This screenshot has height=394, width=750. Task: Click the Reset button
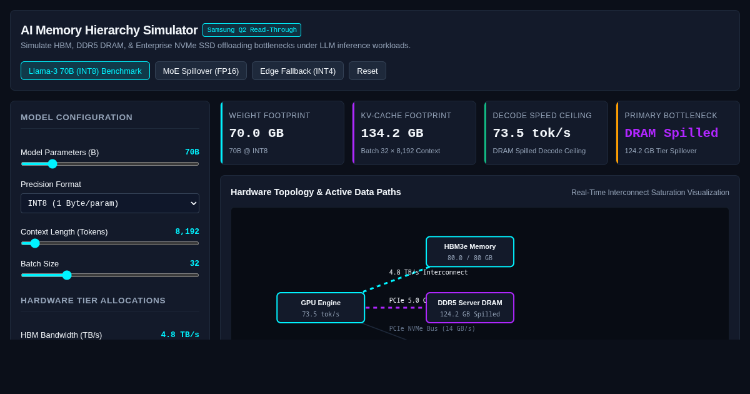coord(367,71)
